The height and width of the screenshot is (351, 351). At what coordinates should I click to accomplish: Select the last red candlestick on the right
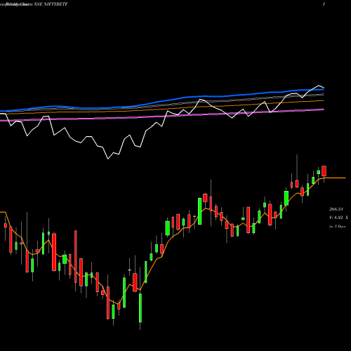pyautogui.click(x=324, y=171)
